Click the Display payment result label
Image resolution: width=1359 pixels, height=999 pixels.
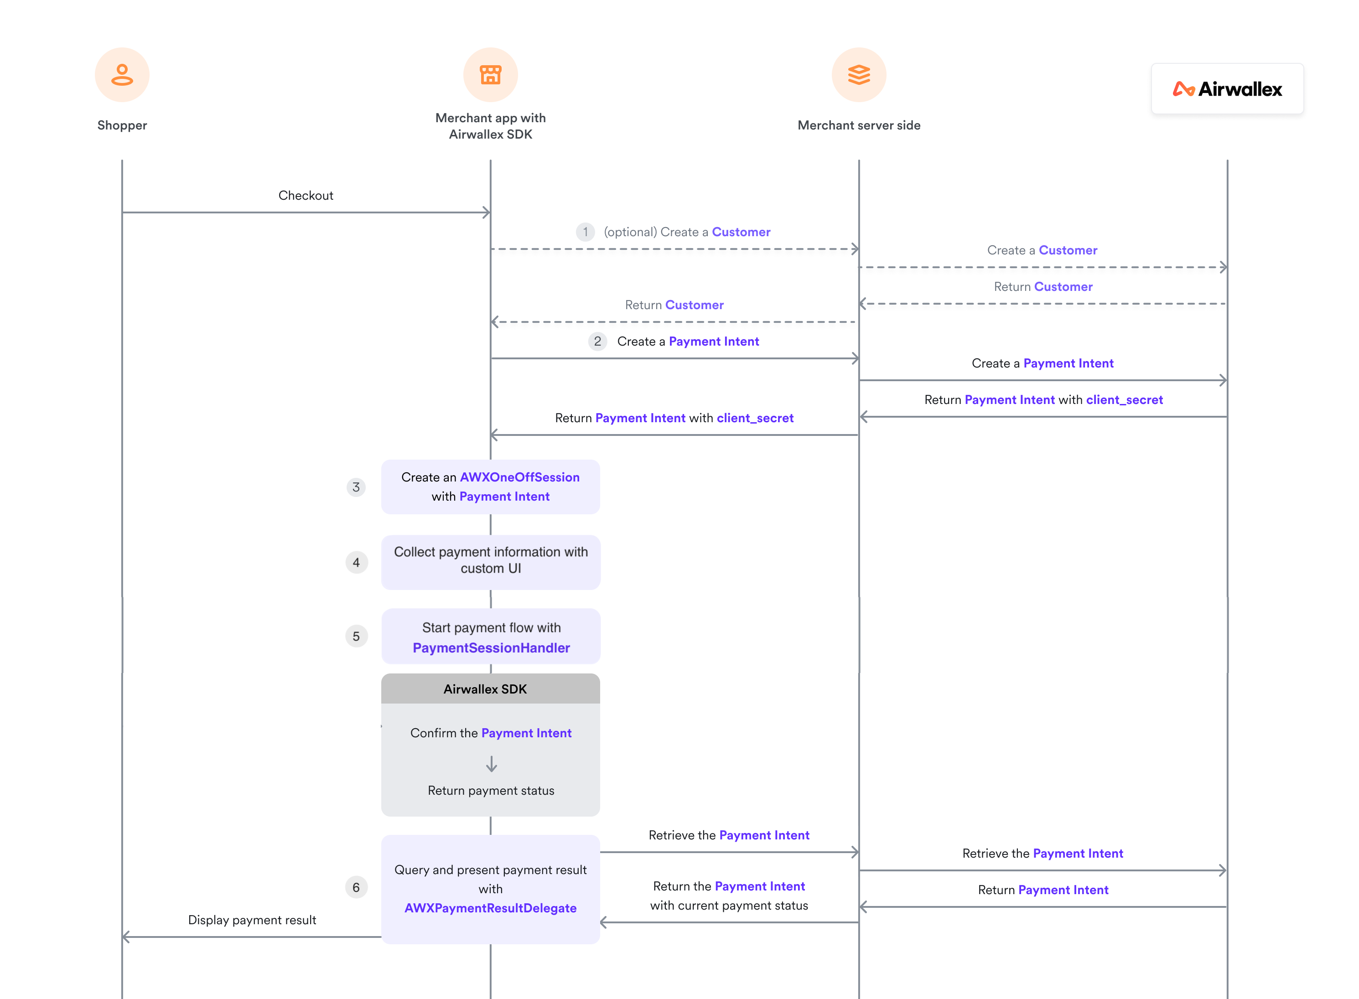(x=252, y=920)
